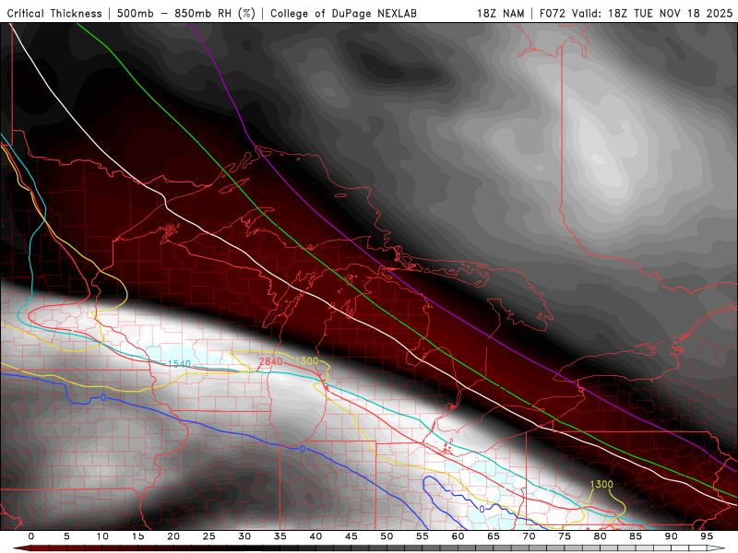Click the "60" color scale value
The image size is (738, 553).
click(x=458, y=536)
